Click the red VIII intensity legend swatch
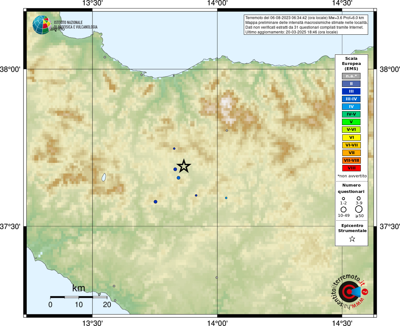This screenshot has height=326, width=400. click(x=351, y=168)
